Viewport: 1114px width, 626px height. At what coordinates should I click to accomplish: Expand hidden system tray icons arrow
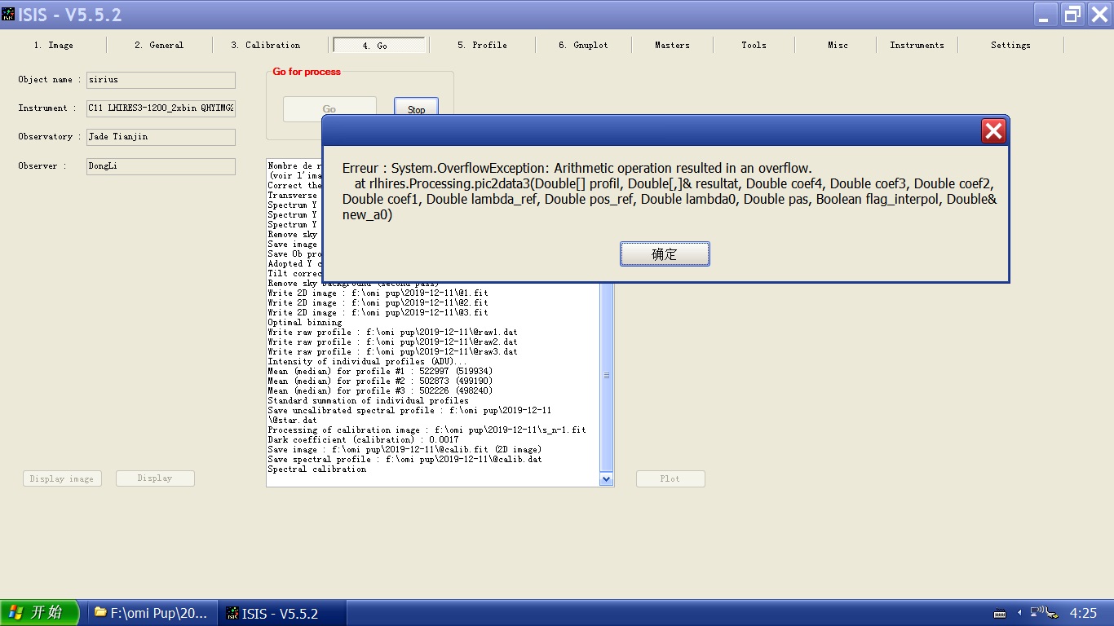coord(1019,614)
